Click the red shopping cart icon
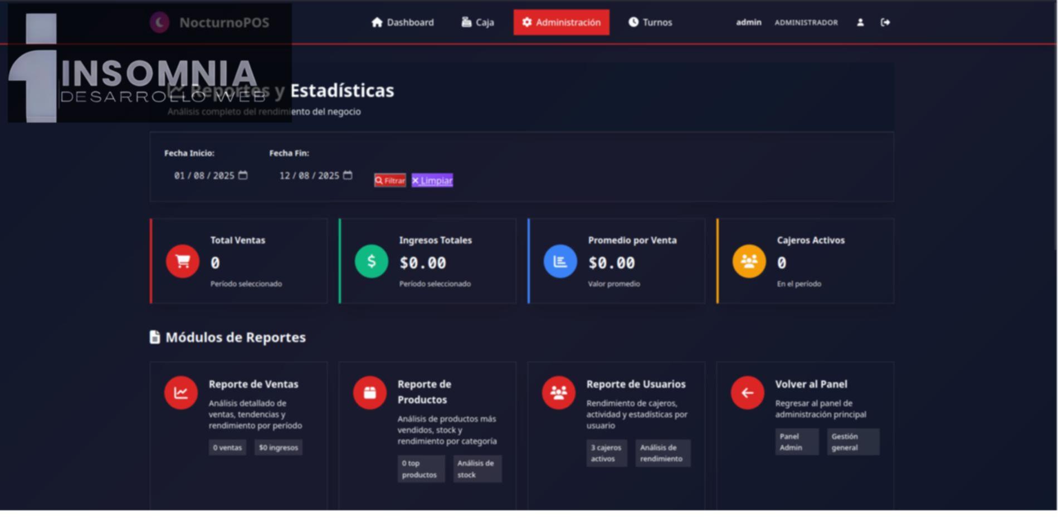This screenshot has width=1058, height=527. pyautogui.click(x=183, y=261)
